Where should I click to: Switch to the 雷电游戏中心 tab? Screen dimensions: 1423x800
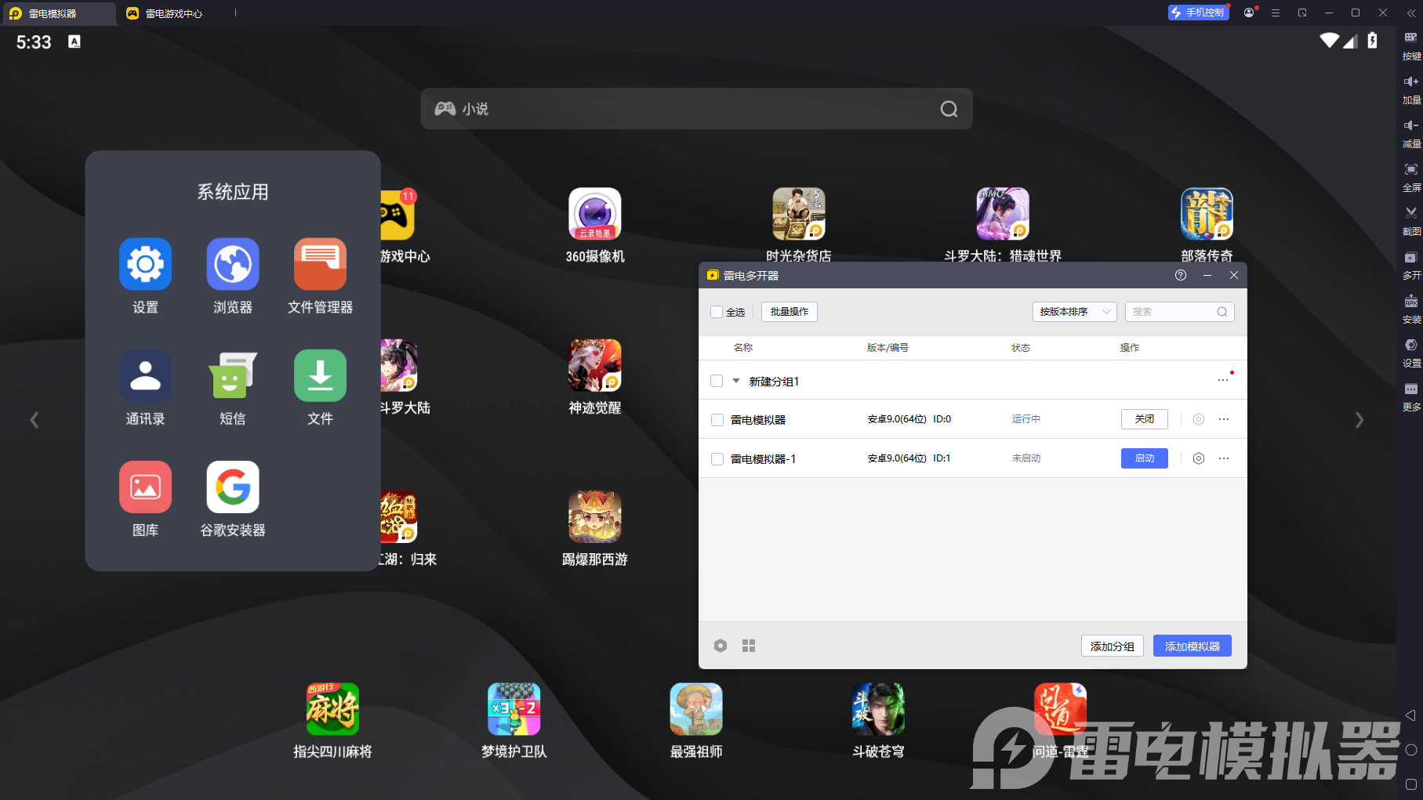[x=173, y=13]
